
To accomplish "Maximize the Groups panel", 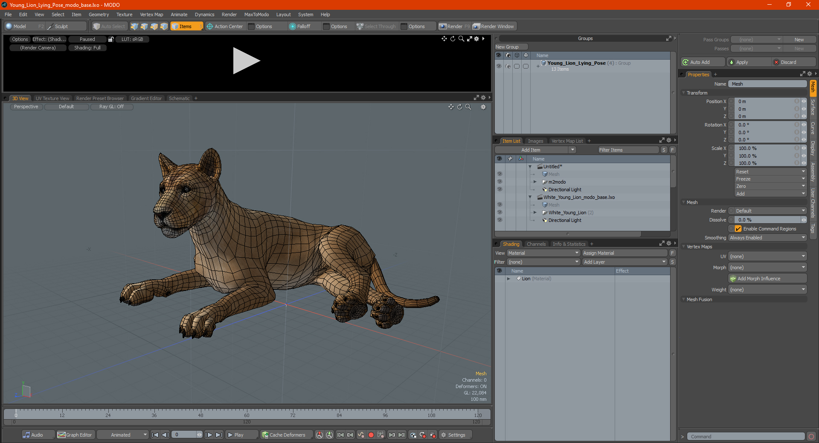I will (668, 38).
